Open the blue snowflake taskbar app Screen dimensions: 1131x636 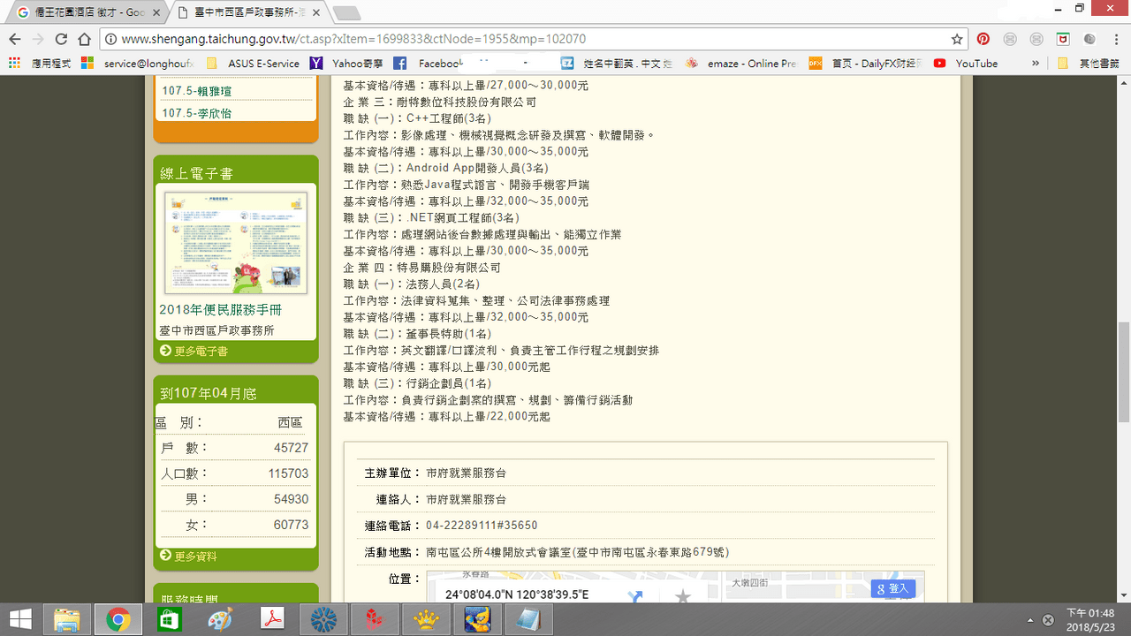pos(323,619)
